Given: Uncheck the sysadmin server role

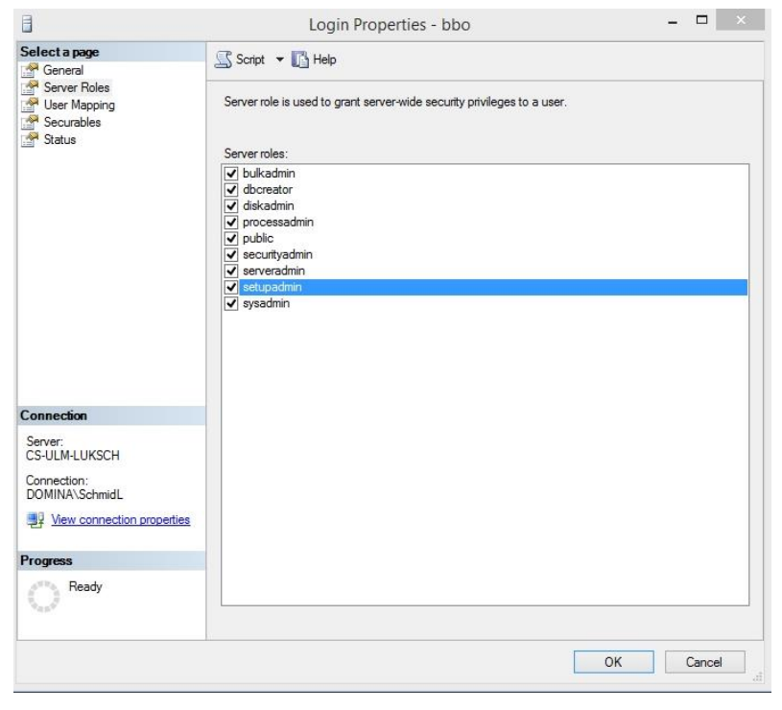Looking at the screenshot, I should (x=229, y=304).
